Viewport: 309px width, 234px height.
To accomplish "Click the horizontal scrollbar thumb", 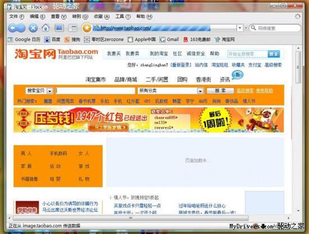I will pos(131,218).
